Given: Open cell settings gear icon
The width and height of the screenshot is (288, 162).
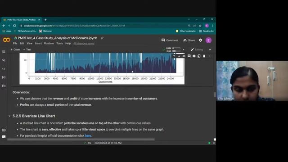Looking at the screenshot, I should (194, 56).
